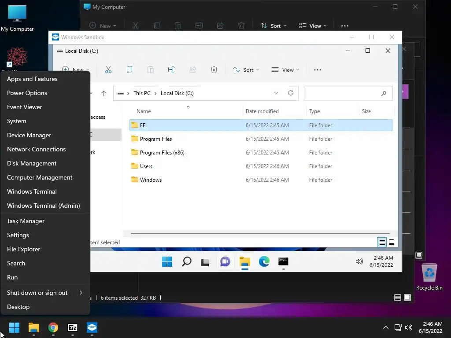Choose Disk Management from menu
Image resolution: width=451 pixels, height=338 pixels.
[x=45, y=163]
